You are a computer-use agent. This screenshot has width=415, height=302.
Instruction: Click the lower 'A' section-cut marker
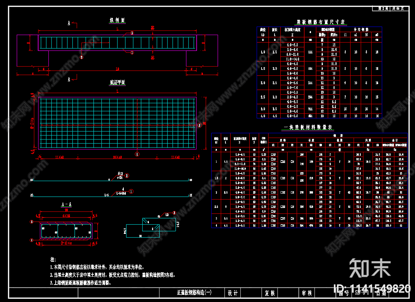(69, 79)
